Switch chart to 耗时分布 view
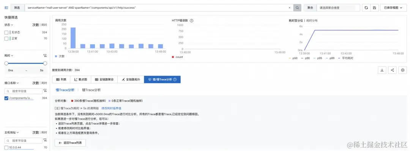The image size is (410, 151). [x=312, y=20]
